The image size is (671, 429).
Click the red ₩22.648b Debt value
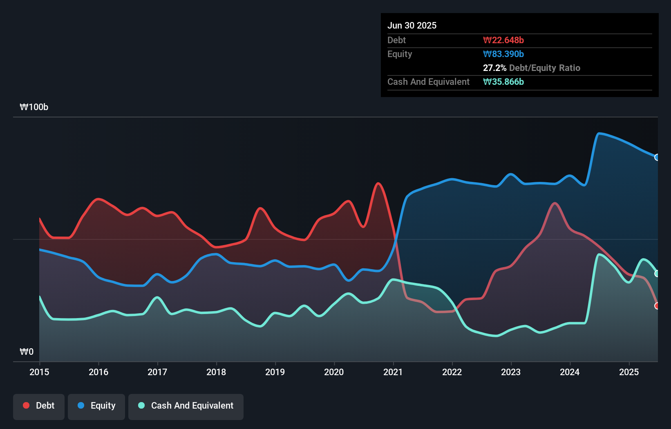(x=504, y=40)
